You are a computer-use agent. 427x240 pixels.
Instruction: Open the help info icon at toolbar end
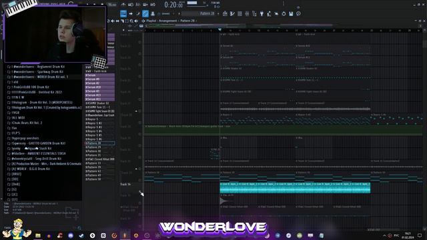(x=298, y=13)
